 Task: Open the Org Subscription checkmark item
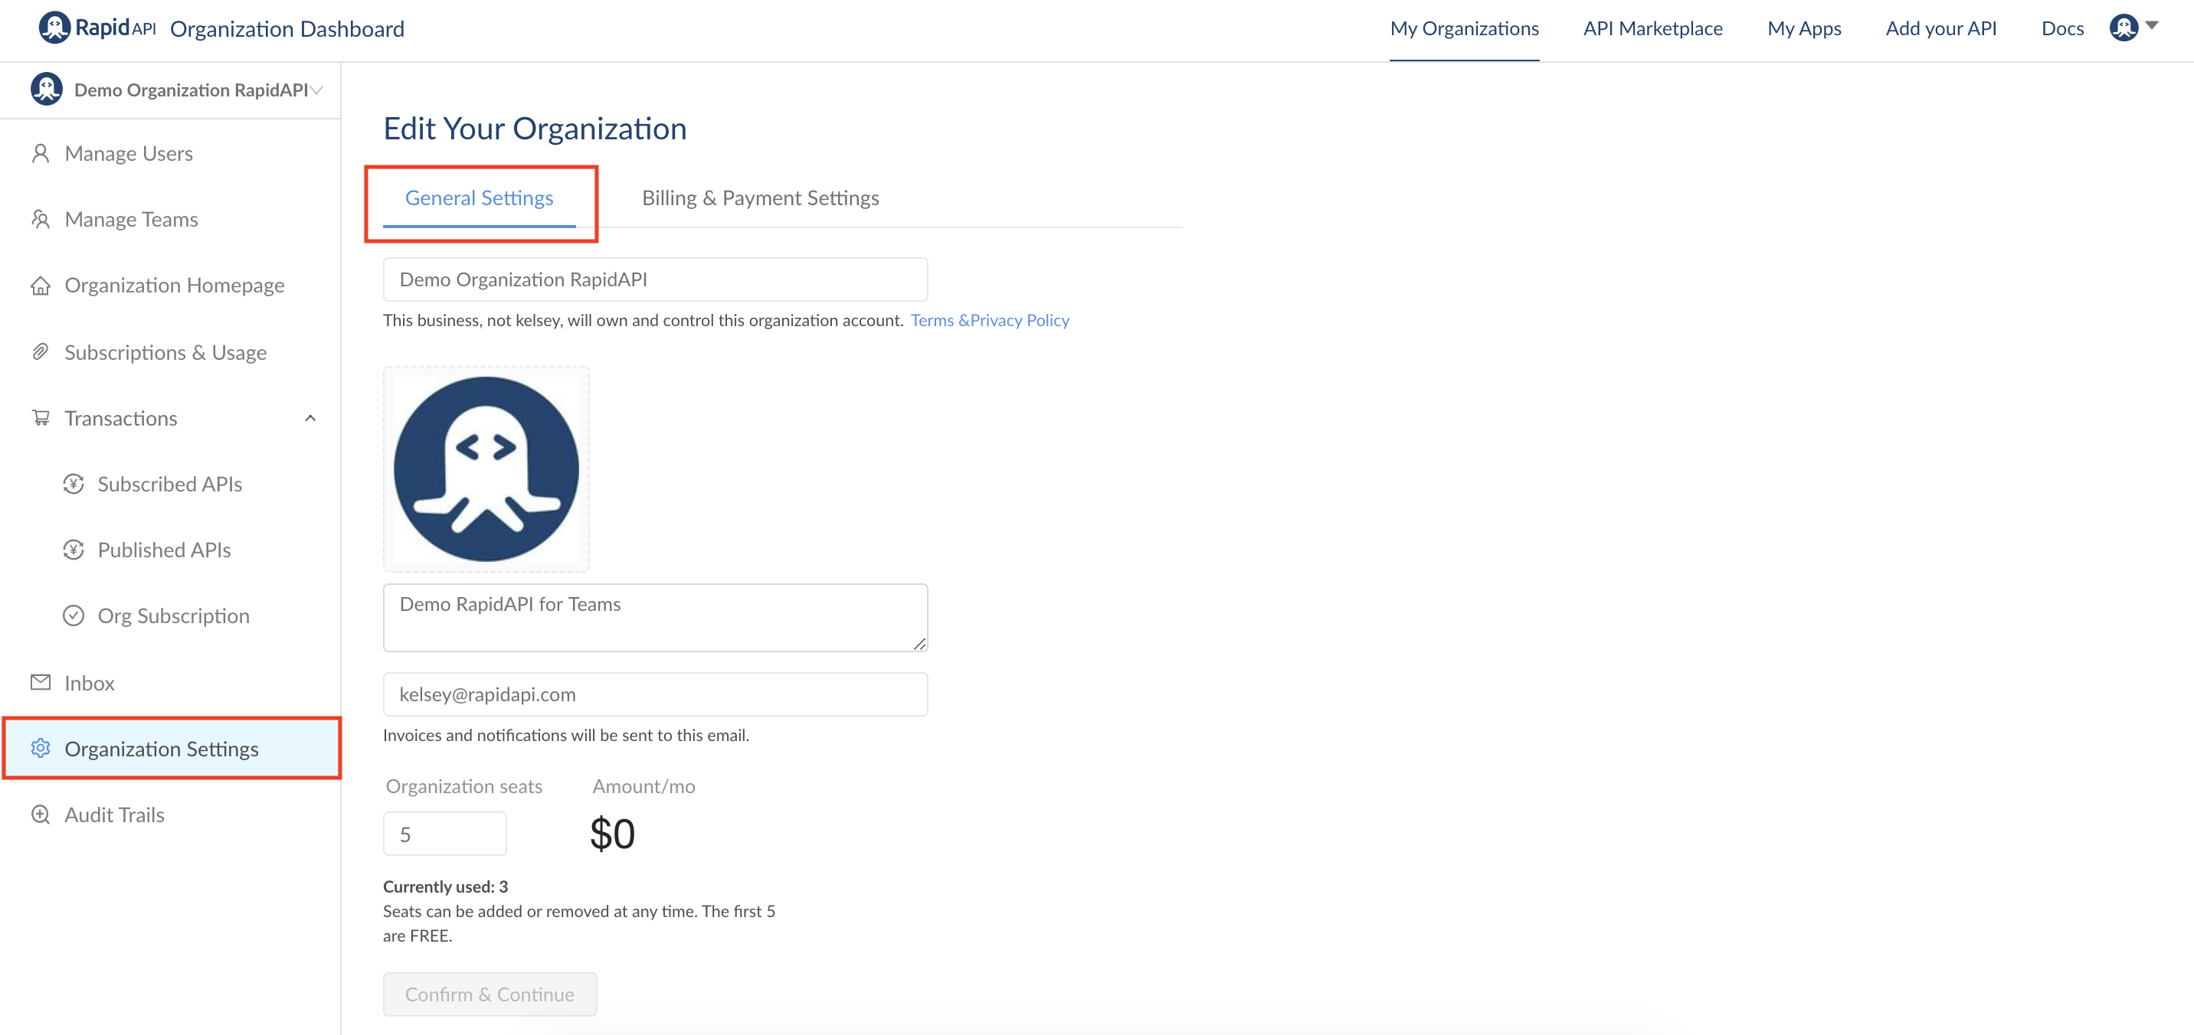pyautogui.click(x=173, y=615)
